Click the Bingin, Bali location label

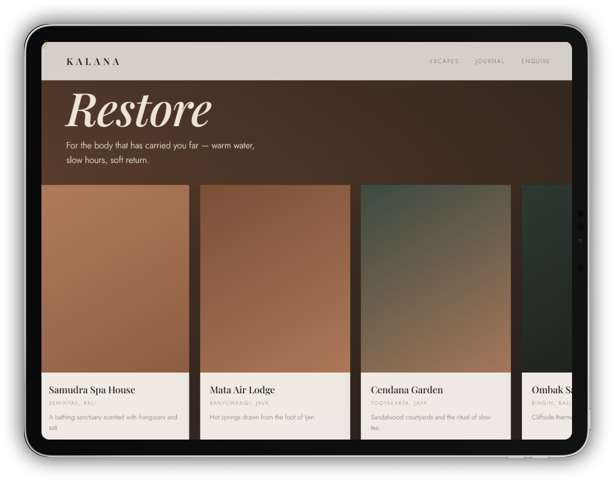(552, 403)
